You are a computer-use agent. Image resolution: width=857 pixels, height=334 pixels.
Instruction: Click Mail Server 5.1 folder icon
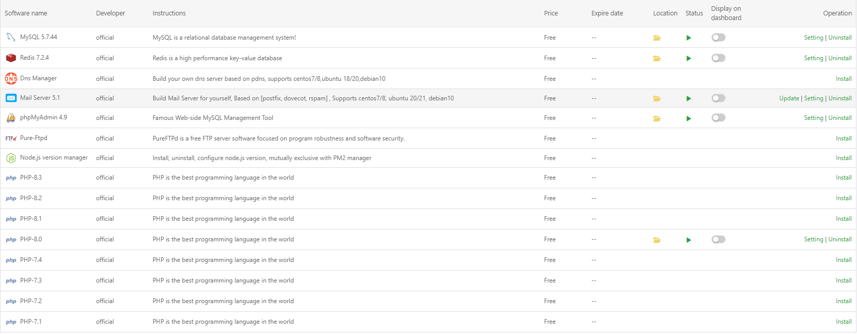coord(657,98)
